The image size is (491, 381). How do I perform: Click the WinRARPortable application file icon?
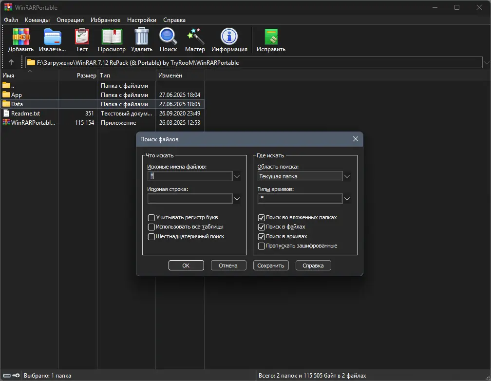pos(6,122)
